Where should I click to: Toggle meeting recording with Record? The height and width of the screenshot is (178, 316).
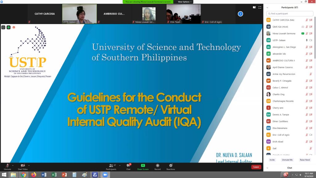[157, 167]
